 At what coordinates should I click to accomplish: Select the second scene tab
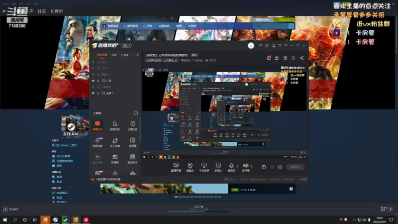pos(114,55)
